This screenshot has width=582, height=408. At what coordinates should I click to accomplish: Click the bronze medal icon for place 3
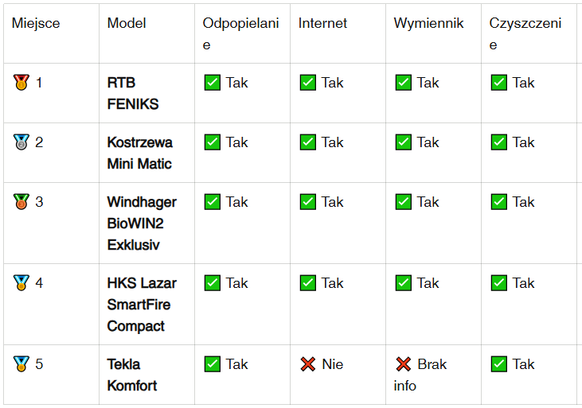pos(21,202)
